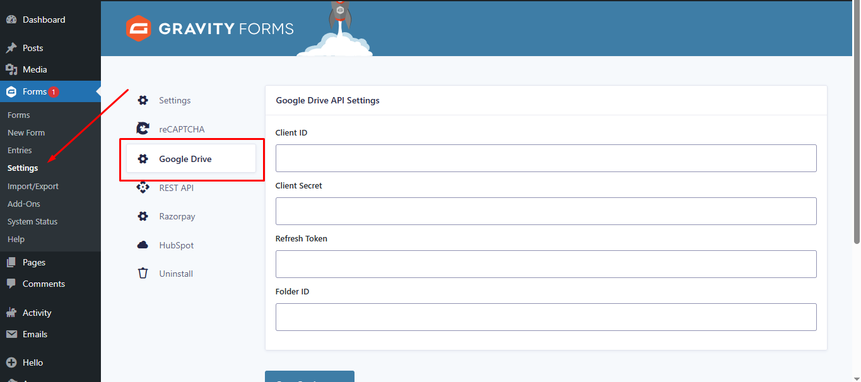The width and height of the screenshot is (861, 382).
Task: Focus the Folder ID input field
Action: point(546,317)
